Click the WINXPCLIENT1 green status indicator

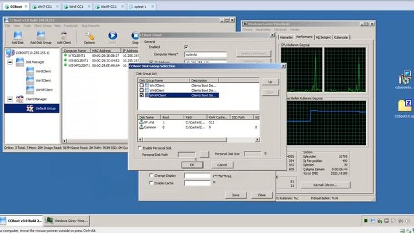pyautogui.click(x=65, y=65)
